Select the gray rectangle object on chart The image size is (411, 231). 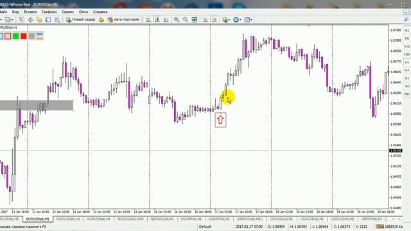(x=37, y=105)
